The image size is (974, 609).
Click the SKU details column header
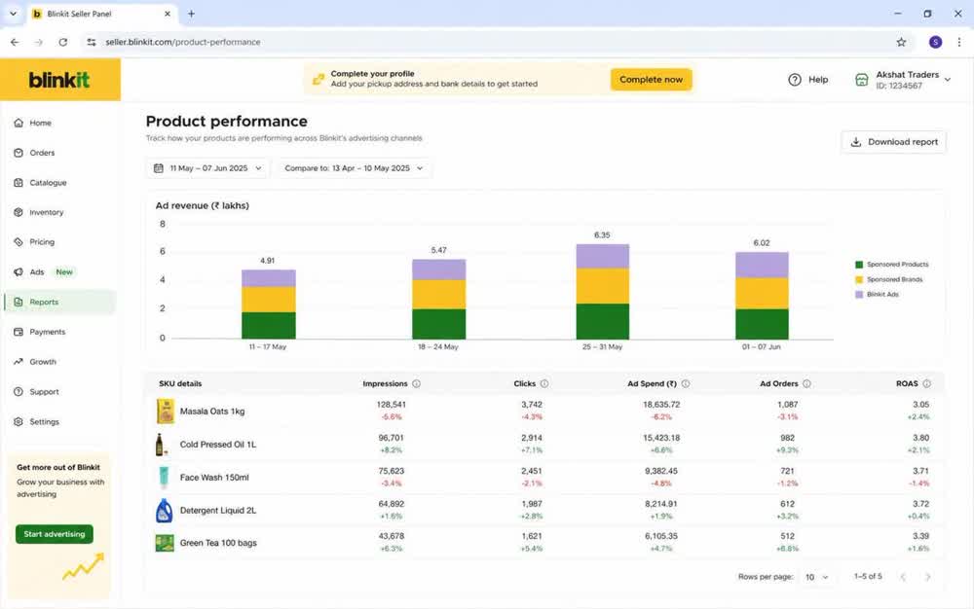pos(180,384)
